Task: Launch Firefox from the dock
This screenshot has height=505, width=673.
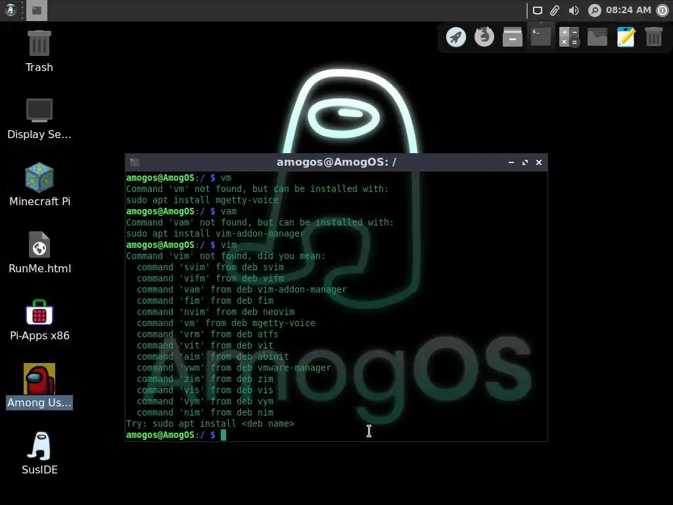Action: pos(484,37)
